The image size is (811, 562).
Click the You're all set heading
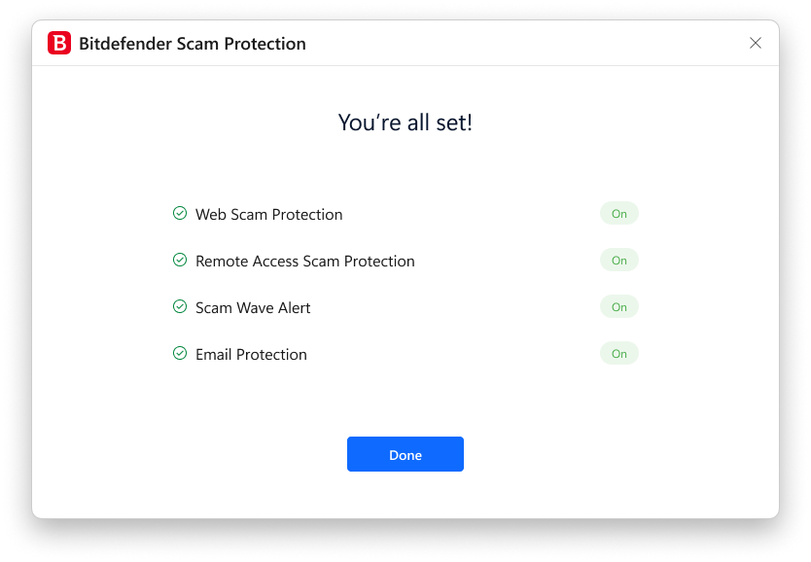tap(405, 122)
